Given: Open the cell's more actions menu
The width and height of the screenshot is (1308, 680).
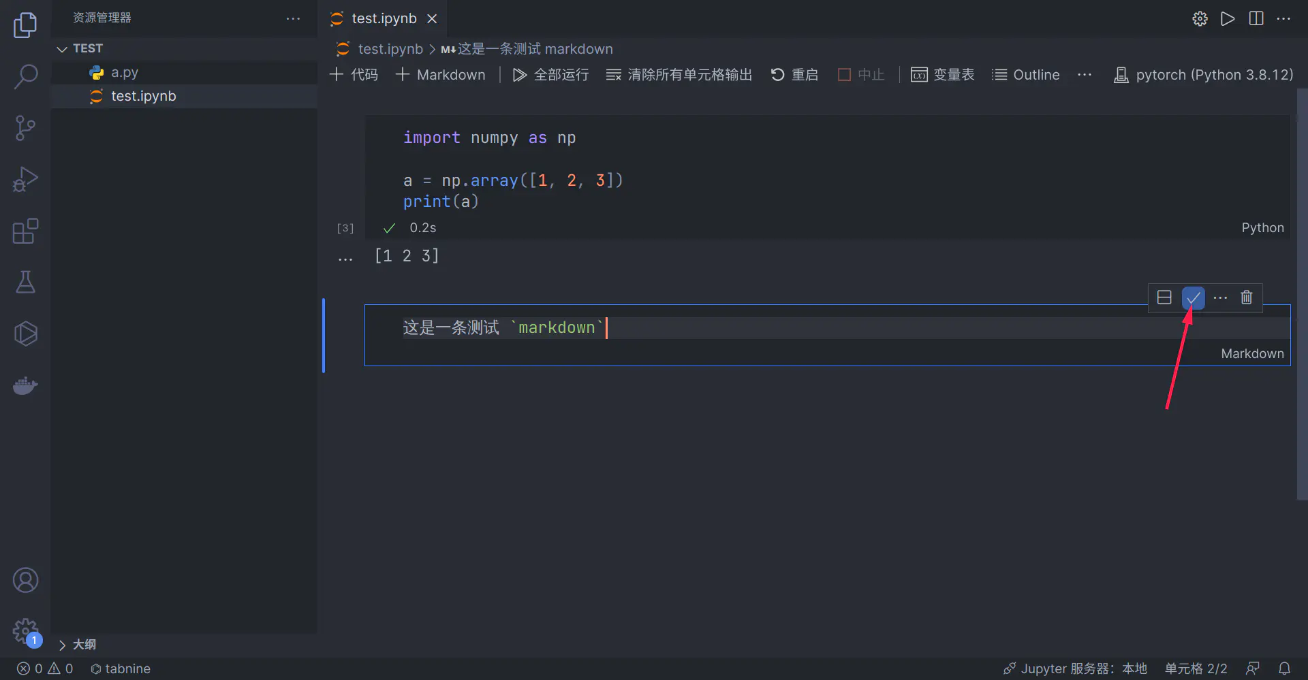Looking at the screenshot, I should click(1219, 297).
